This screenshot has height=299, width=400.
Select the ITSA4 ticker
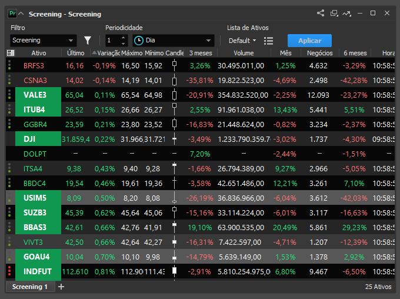(x=33, y=169)
